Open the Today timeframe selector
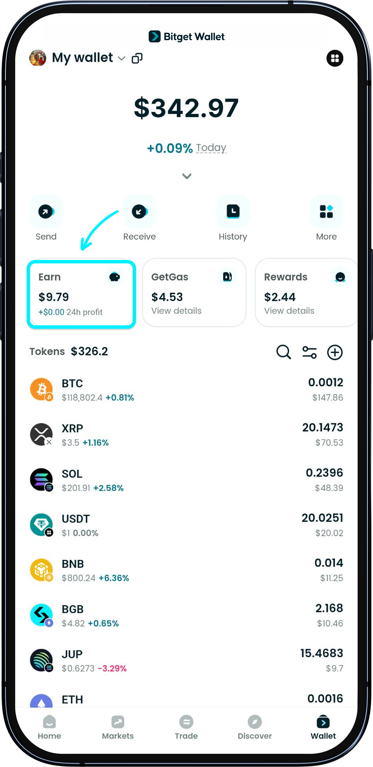 tap(211, 147)
